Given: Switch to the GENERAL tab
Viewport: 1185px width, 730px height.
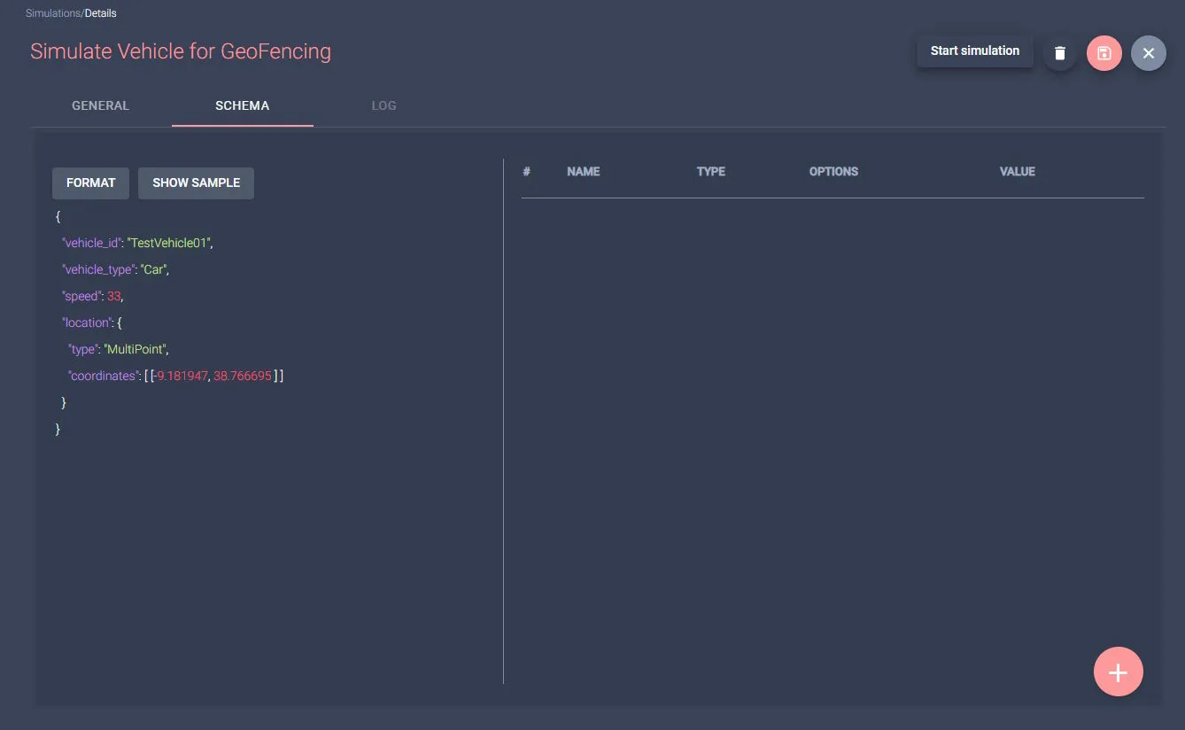Looking at the screenshot, I should point(100,105).
